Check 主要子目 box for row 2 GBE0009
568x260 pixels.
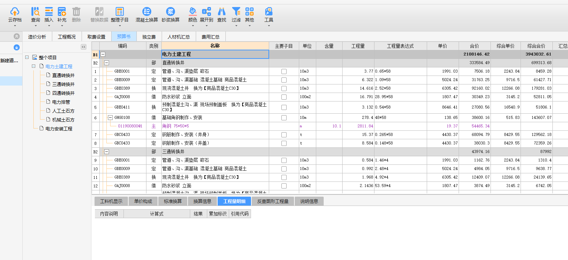coord(284,80)
